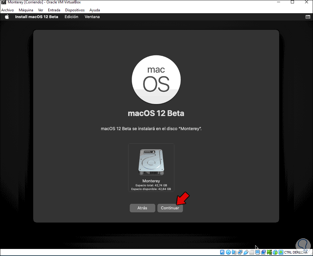The width and height of the screenshot is (313, 256).
Task: Click the mouse integration status icon
Action: tap(275, 252)
